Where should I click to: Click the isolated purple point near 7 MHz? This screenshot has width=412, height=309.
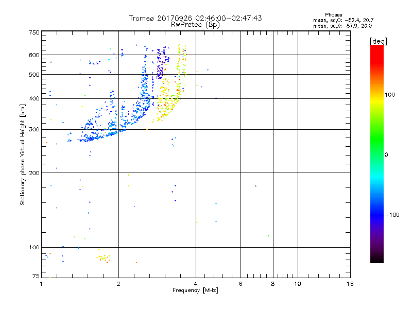pos(255,186)
